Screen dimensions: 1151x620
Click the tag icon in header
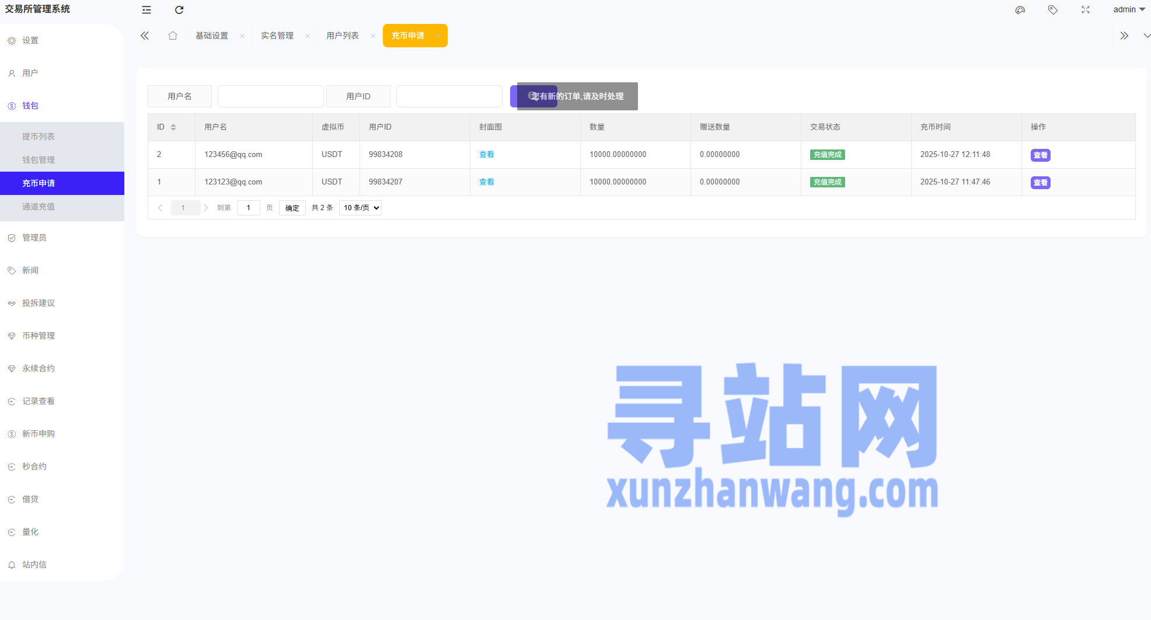[x=1052, y=10]
